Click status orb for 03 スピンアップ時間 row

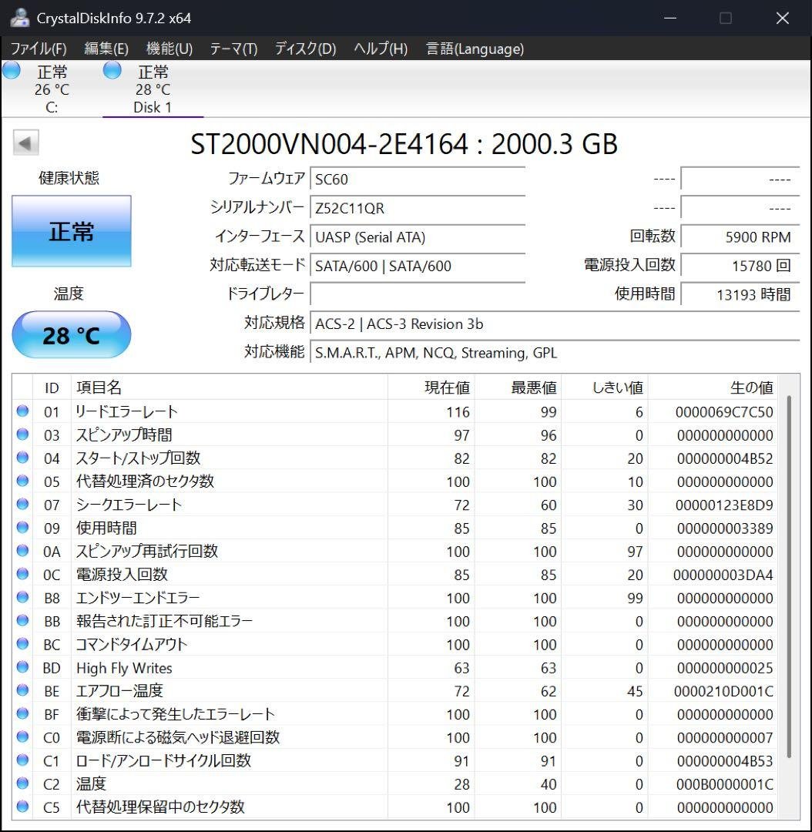point(22,434)
